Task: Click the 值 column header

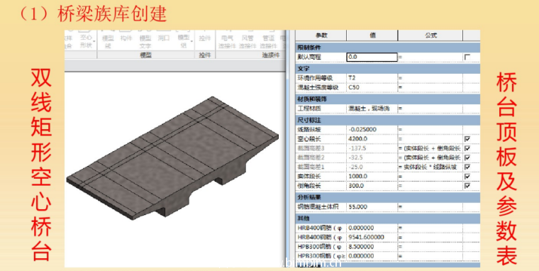Action: (372, 35)
